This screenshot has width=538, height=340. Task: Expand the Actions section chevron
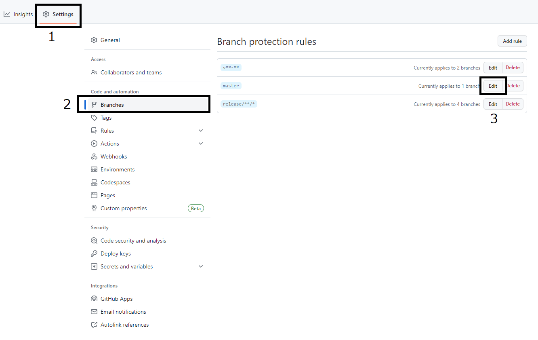[201, 143]
